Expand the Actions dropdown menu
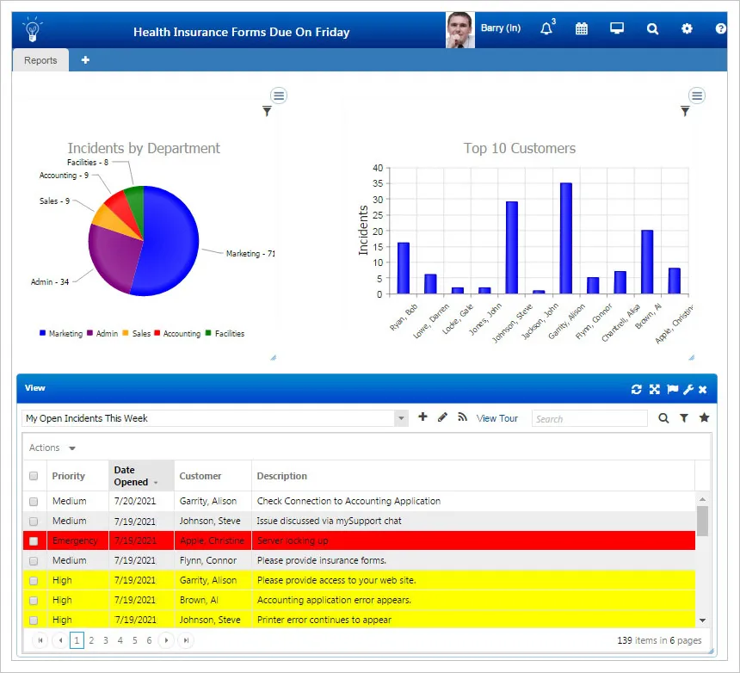The height and width of the screenshot is (673, 740). pos(52,448)
